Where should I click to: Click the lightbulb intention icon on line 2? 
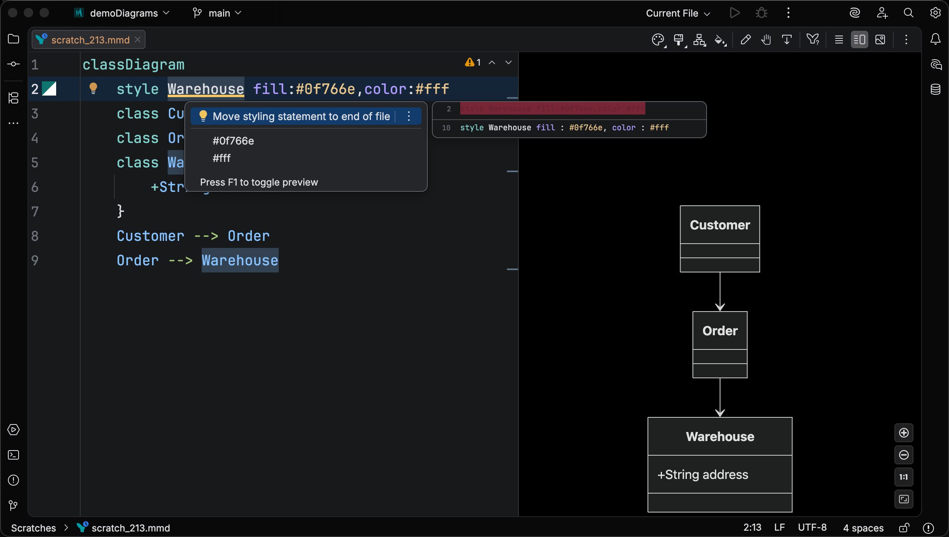(93, 88)
